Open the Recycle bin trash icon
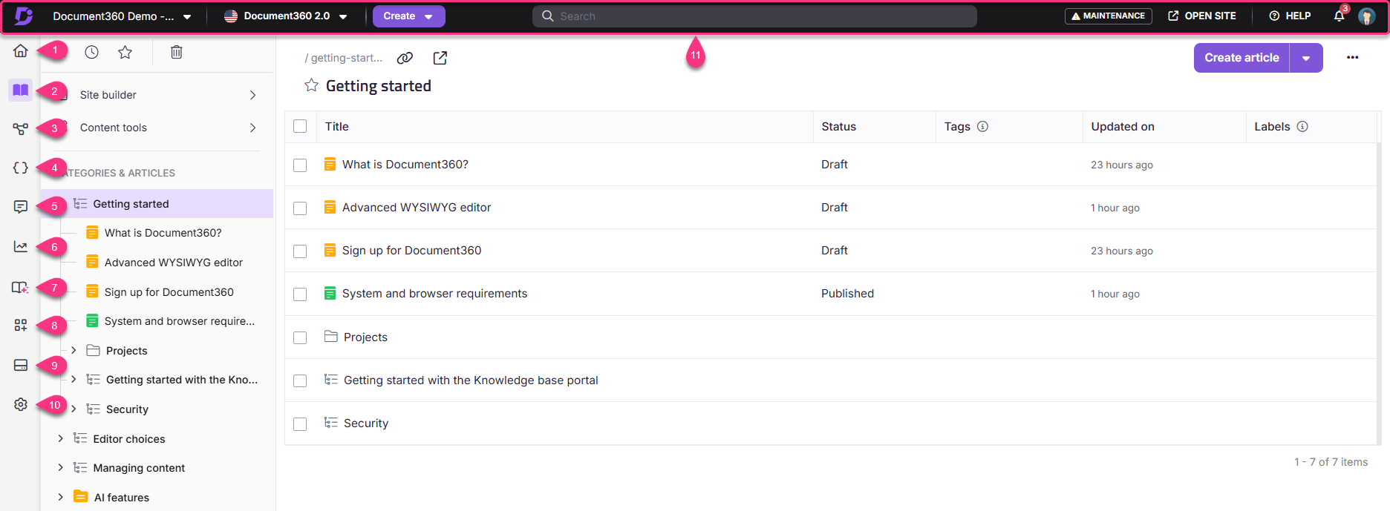 click(176, 52)
